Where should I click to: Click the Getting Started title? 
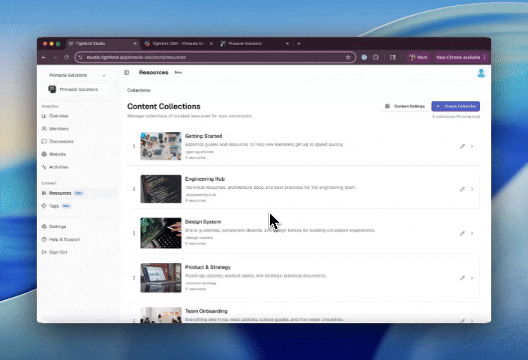click(x=203, y=136)
